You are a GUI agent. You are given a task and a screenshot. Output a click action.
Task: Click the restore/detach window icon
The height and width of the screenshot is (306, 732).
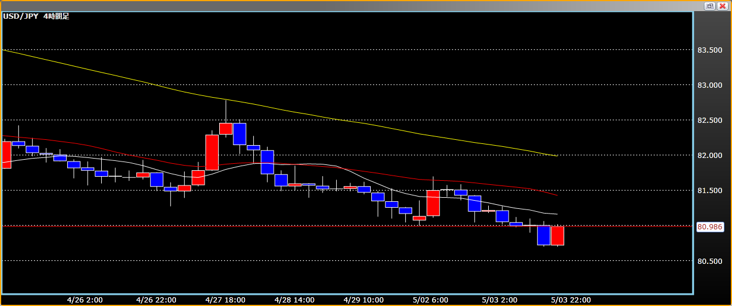tap(709, 6)
